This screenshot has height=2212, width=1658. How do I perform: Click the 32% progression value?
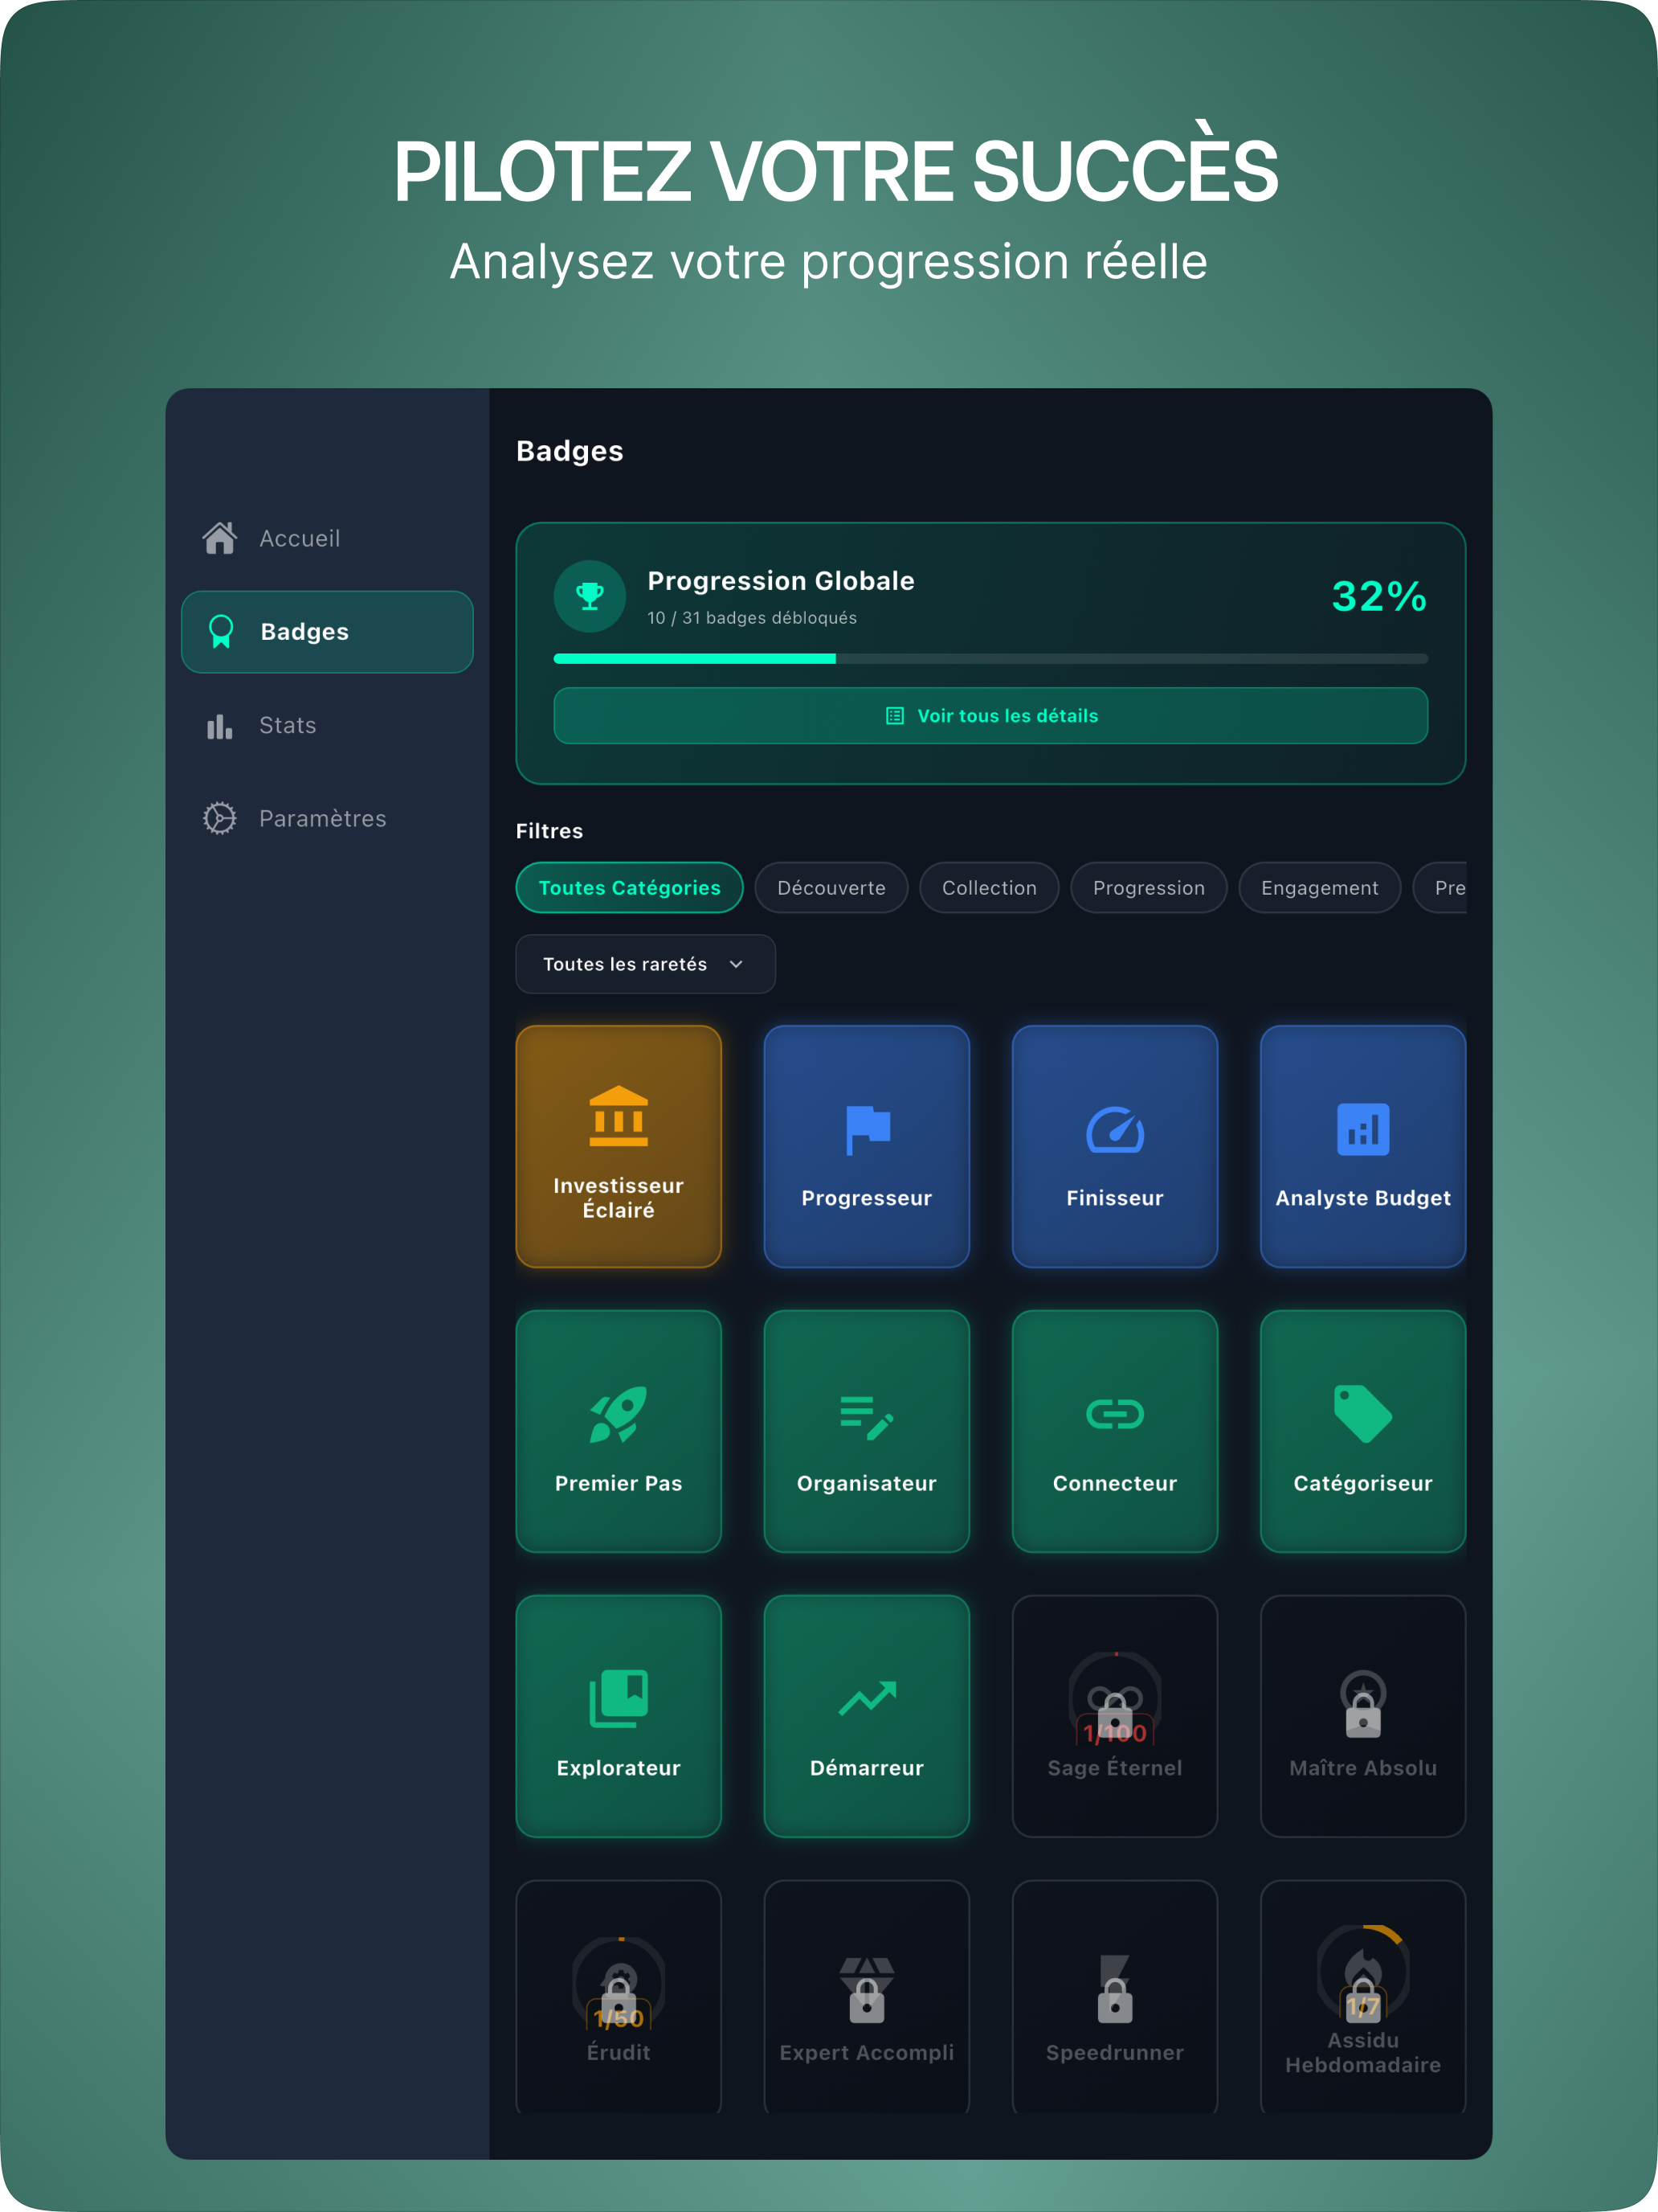click(1380, 596)
